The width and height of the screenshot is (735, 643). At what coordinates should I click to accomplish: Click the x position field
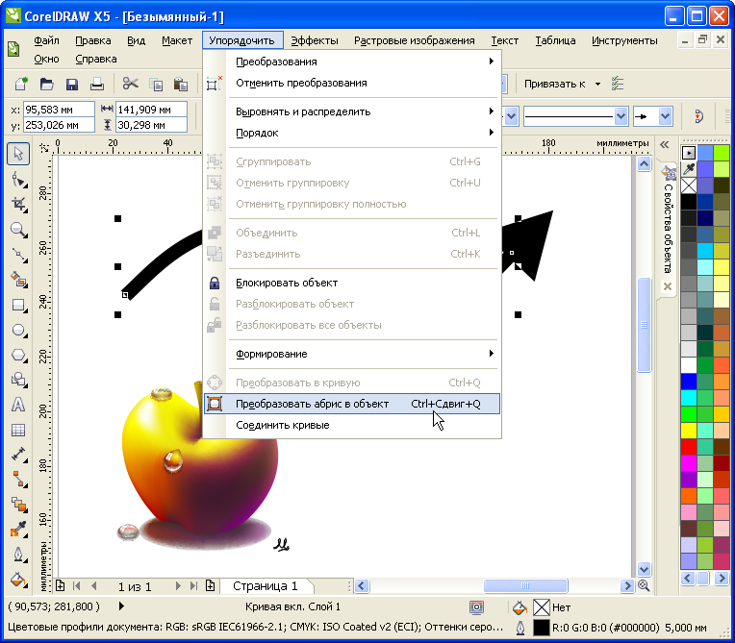59,110
